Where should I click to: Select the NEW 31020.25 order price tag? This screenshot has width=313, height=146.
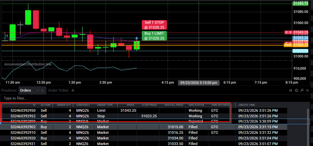coord(296,45)
